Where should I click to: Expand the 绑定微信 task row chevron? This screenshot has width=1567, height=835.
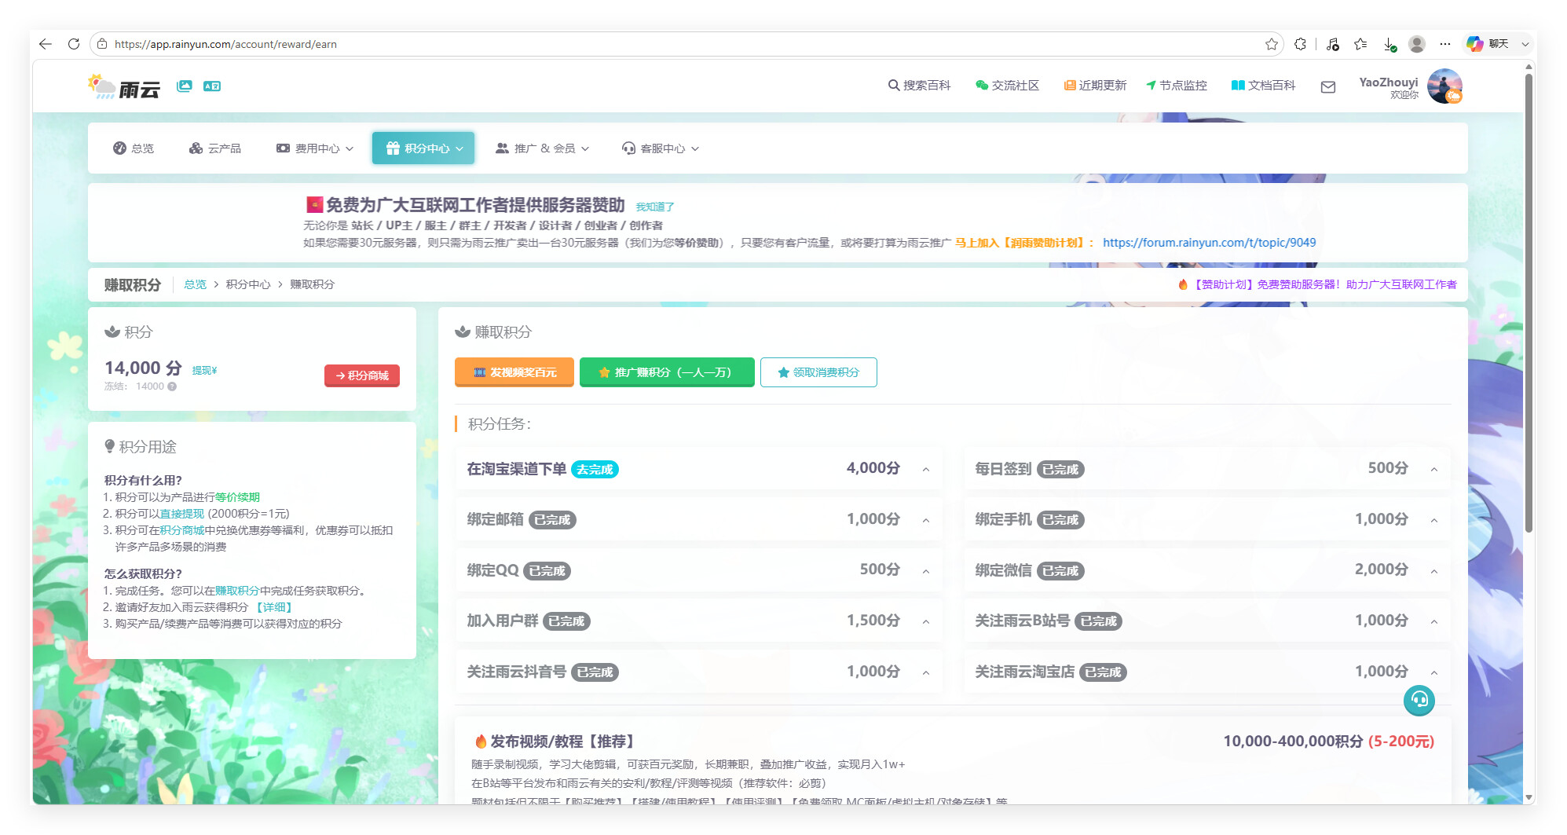pyautogui.click(x=1434, y=571)
